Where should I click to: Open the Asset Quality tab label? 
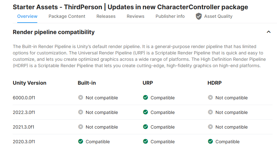click(218, 17)
